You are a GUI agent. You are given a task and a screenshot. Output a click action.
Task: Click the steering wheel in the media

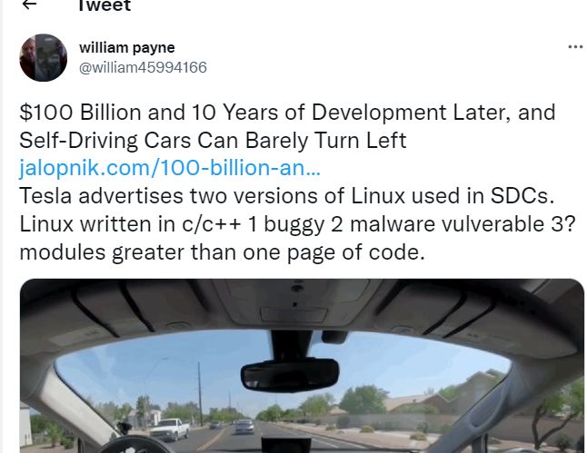coord(135,445)
